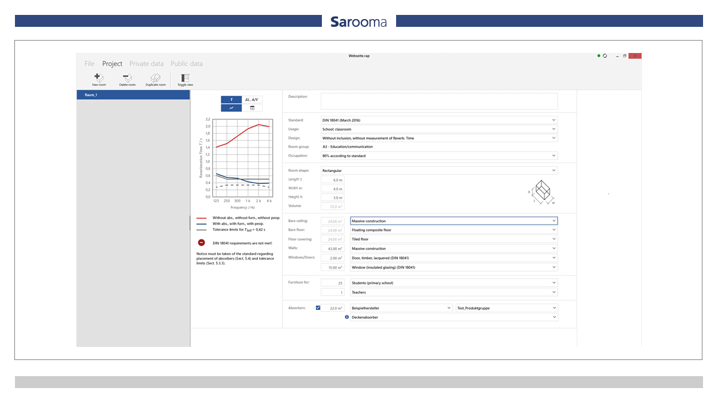Open the Room shape Rectangular dropdown

pos(439,170)
